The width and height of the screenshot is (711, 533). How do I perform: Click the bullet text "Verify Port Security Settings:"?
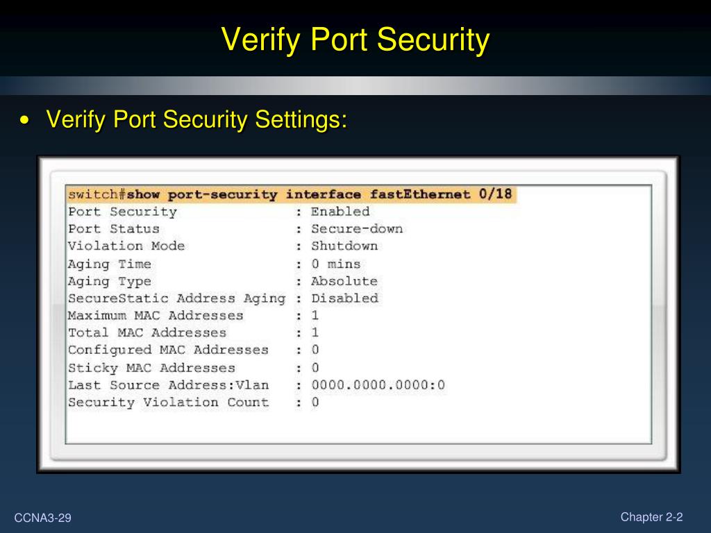click(x=196, y=119)
